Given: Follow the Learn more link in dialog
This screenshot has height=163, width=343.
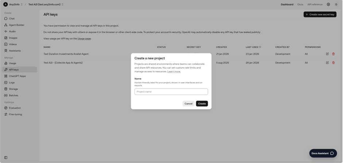Looking at the screenshot, I should (x=174, y=72).
